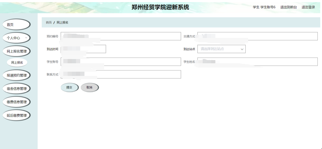
Task: Click into the 预约编号 input field
Action: (x=121, y=36)
